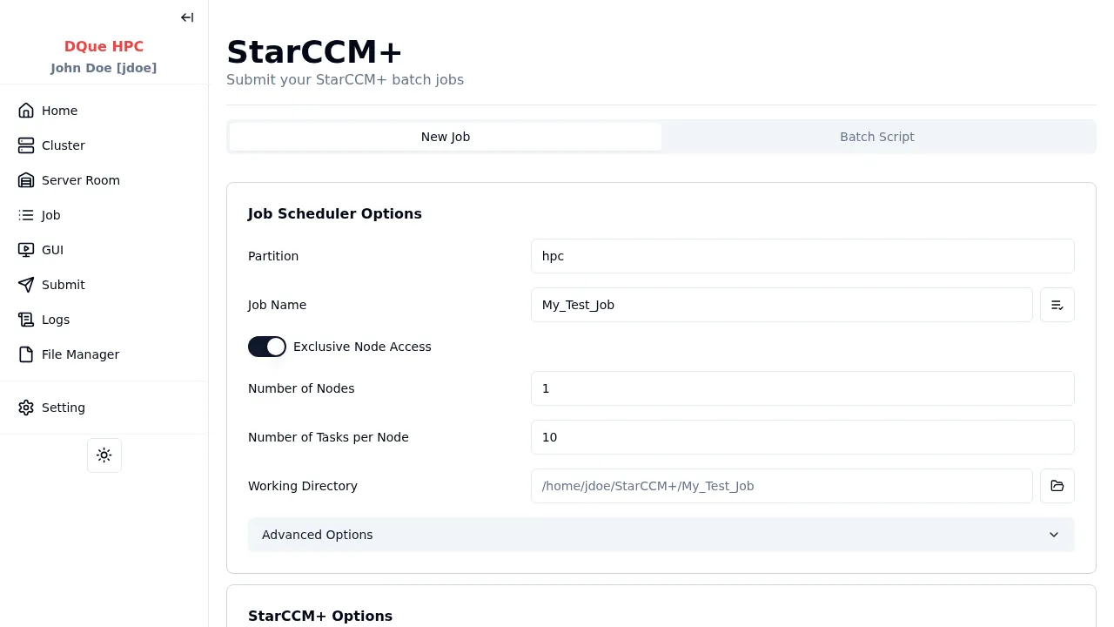Open the Logs icon in the sidebar

[x=26, y=320]
